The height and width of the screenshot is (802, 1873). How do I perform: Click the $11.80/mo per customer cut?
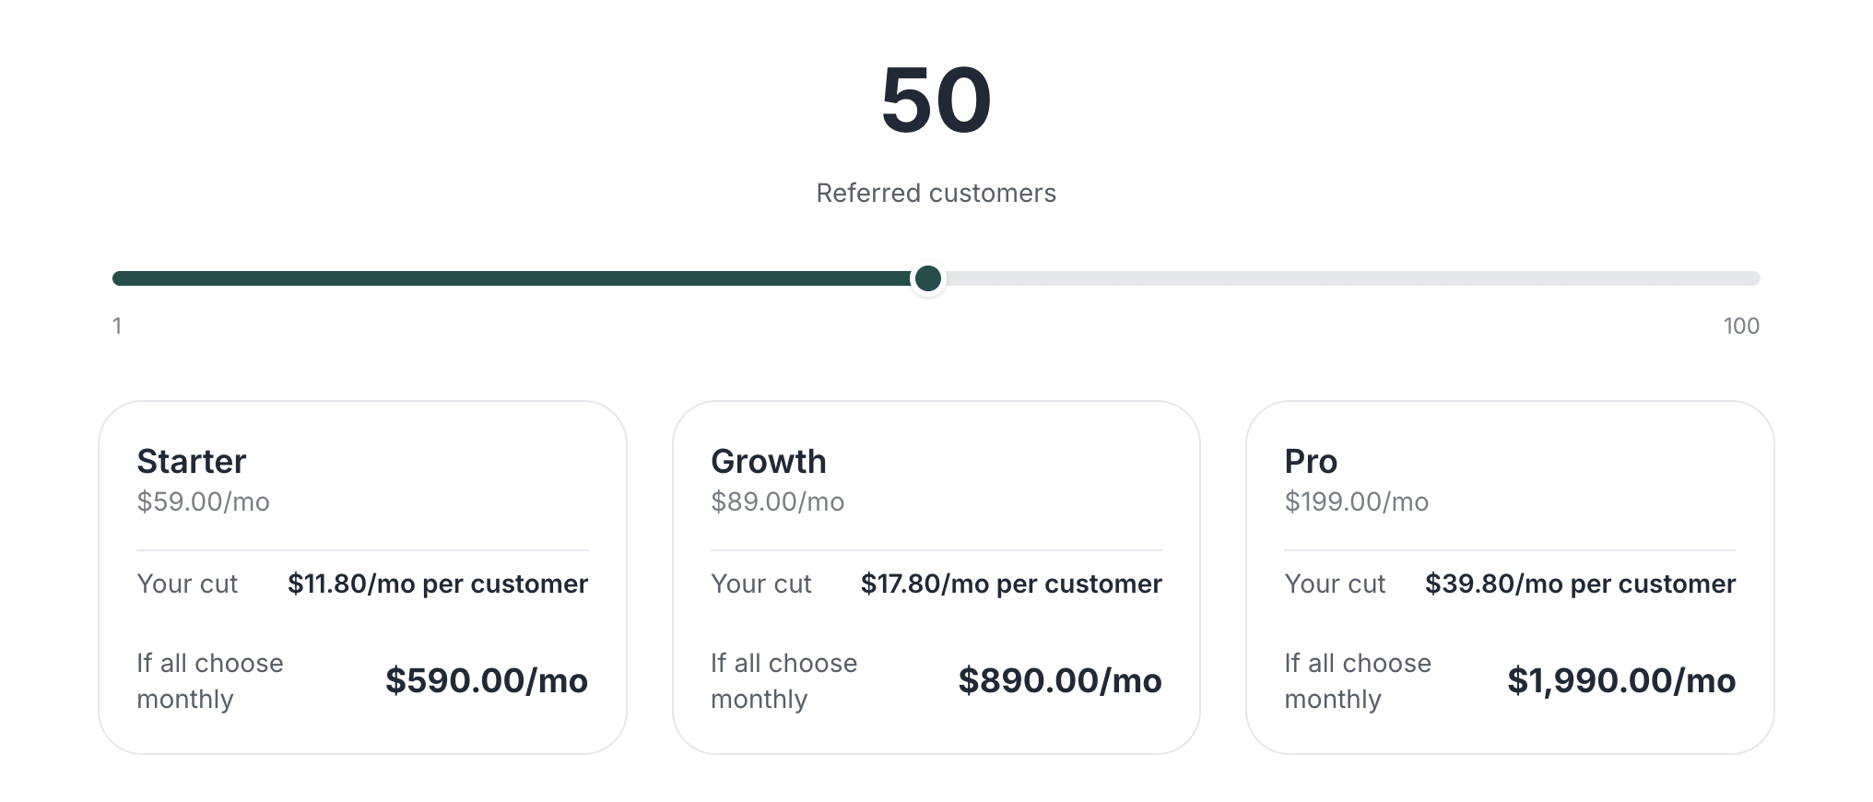coord(437,584)
